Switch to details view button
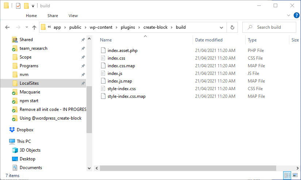301x180 pixels. tap(288, 176)
